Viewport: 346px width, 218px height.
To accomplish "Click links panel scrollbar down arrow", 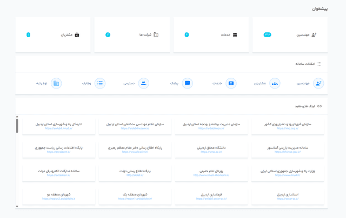I will tap(17, 207).
